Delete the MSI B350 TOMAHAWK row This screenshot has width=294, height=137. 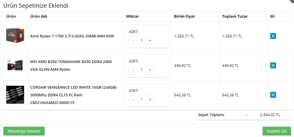273,65
